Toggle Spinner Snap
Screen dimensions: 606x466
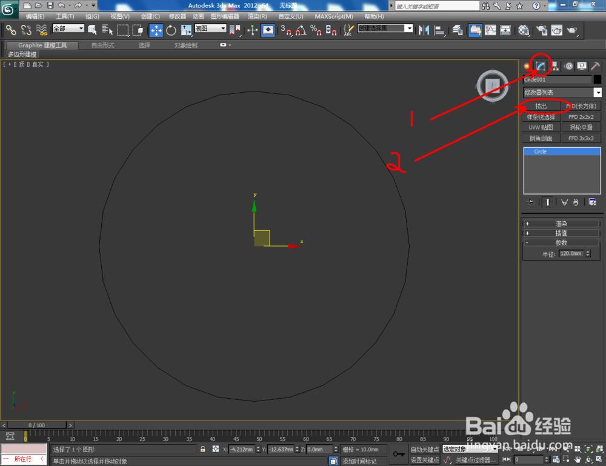[331, 30]
